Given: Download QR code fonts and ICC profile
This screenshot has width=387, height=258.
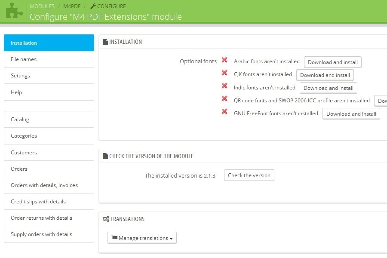Looking at the screenshot, I should [381, 101].
